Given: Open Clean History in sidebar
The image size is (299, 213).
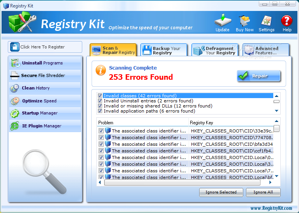Looking at the screenshot, I should click(x=45, y=88).
